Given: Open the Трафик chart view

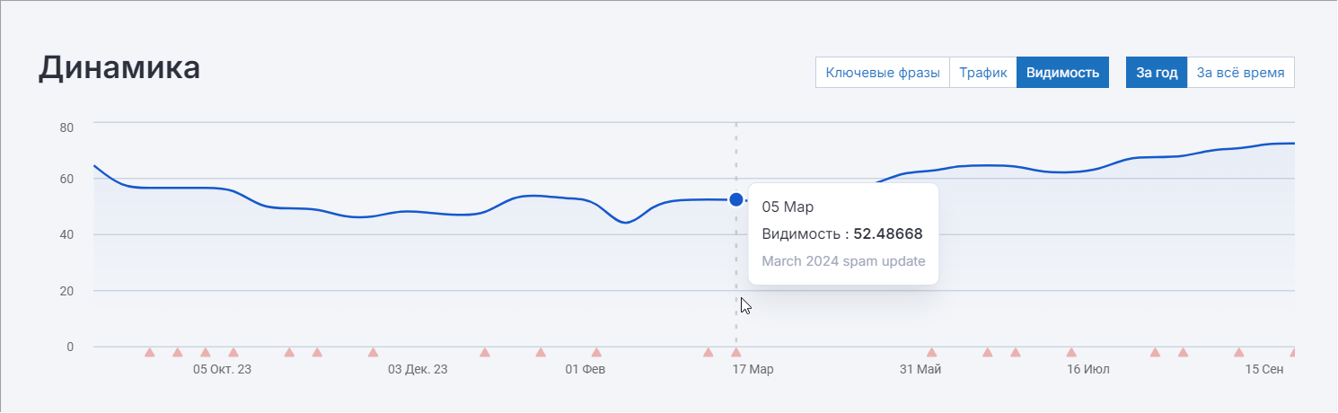Looking at the screenshot, I should [x=982, y=73].
